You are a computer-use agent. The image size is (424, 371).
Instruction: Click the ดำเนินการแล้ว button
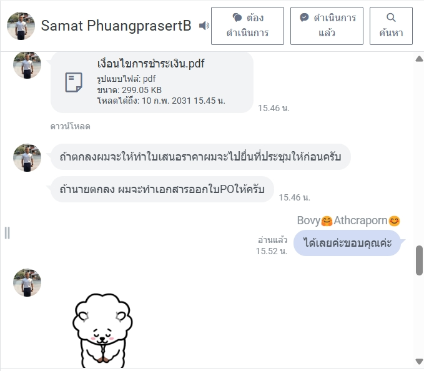pyautogui.click(x=327, y=26)
